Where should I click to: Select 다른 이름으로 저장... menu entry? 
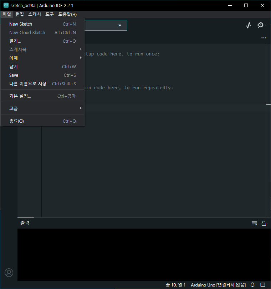point(42,84)
